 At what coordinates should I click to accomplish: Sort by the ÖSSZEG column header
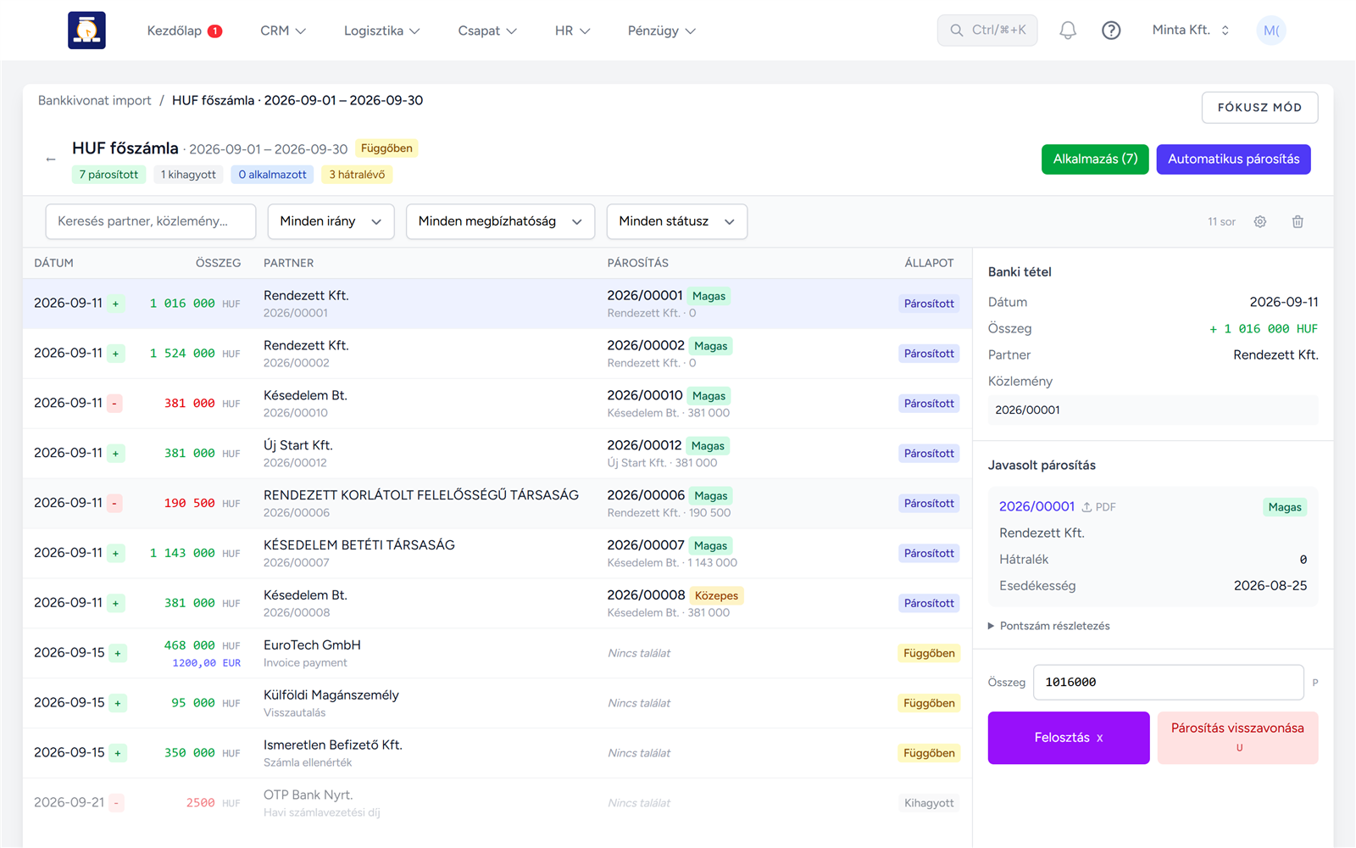click(x=218, y=263)
